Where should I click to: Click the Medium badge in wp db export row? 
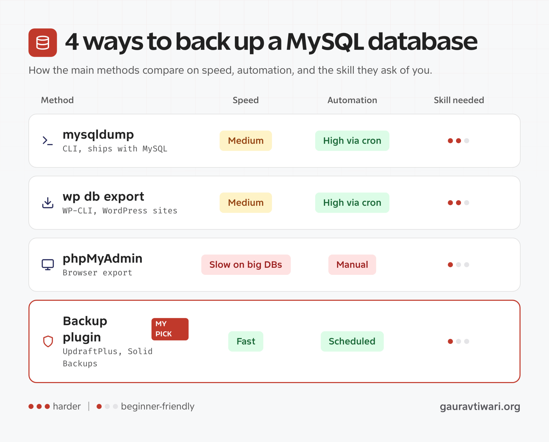pyautogui.click(x=246, y=203)
